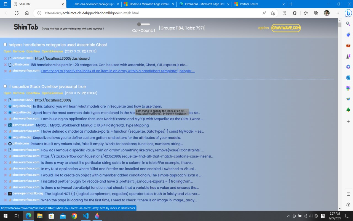
Task: Click 'Open&Remove' for sequelize Stack Overflow group
Action: point(52,93)
